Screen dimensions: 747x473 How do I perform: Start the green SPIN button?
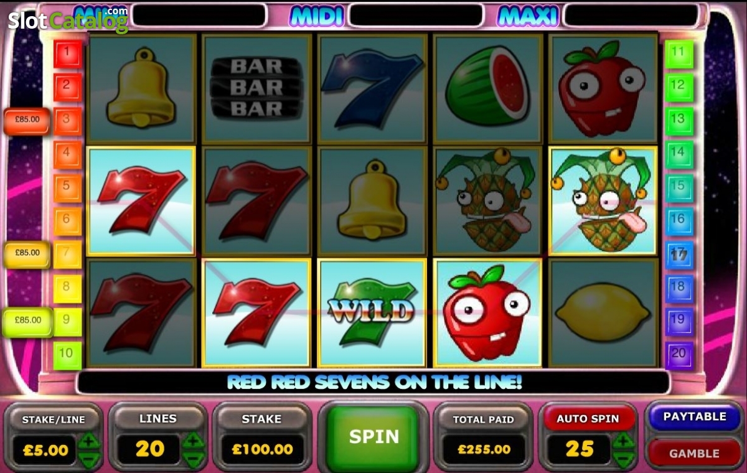(x=374, y=436)
